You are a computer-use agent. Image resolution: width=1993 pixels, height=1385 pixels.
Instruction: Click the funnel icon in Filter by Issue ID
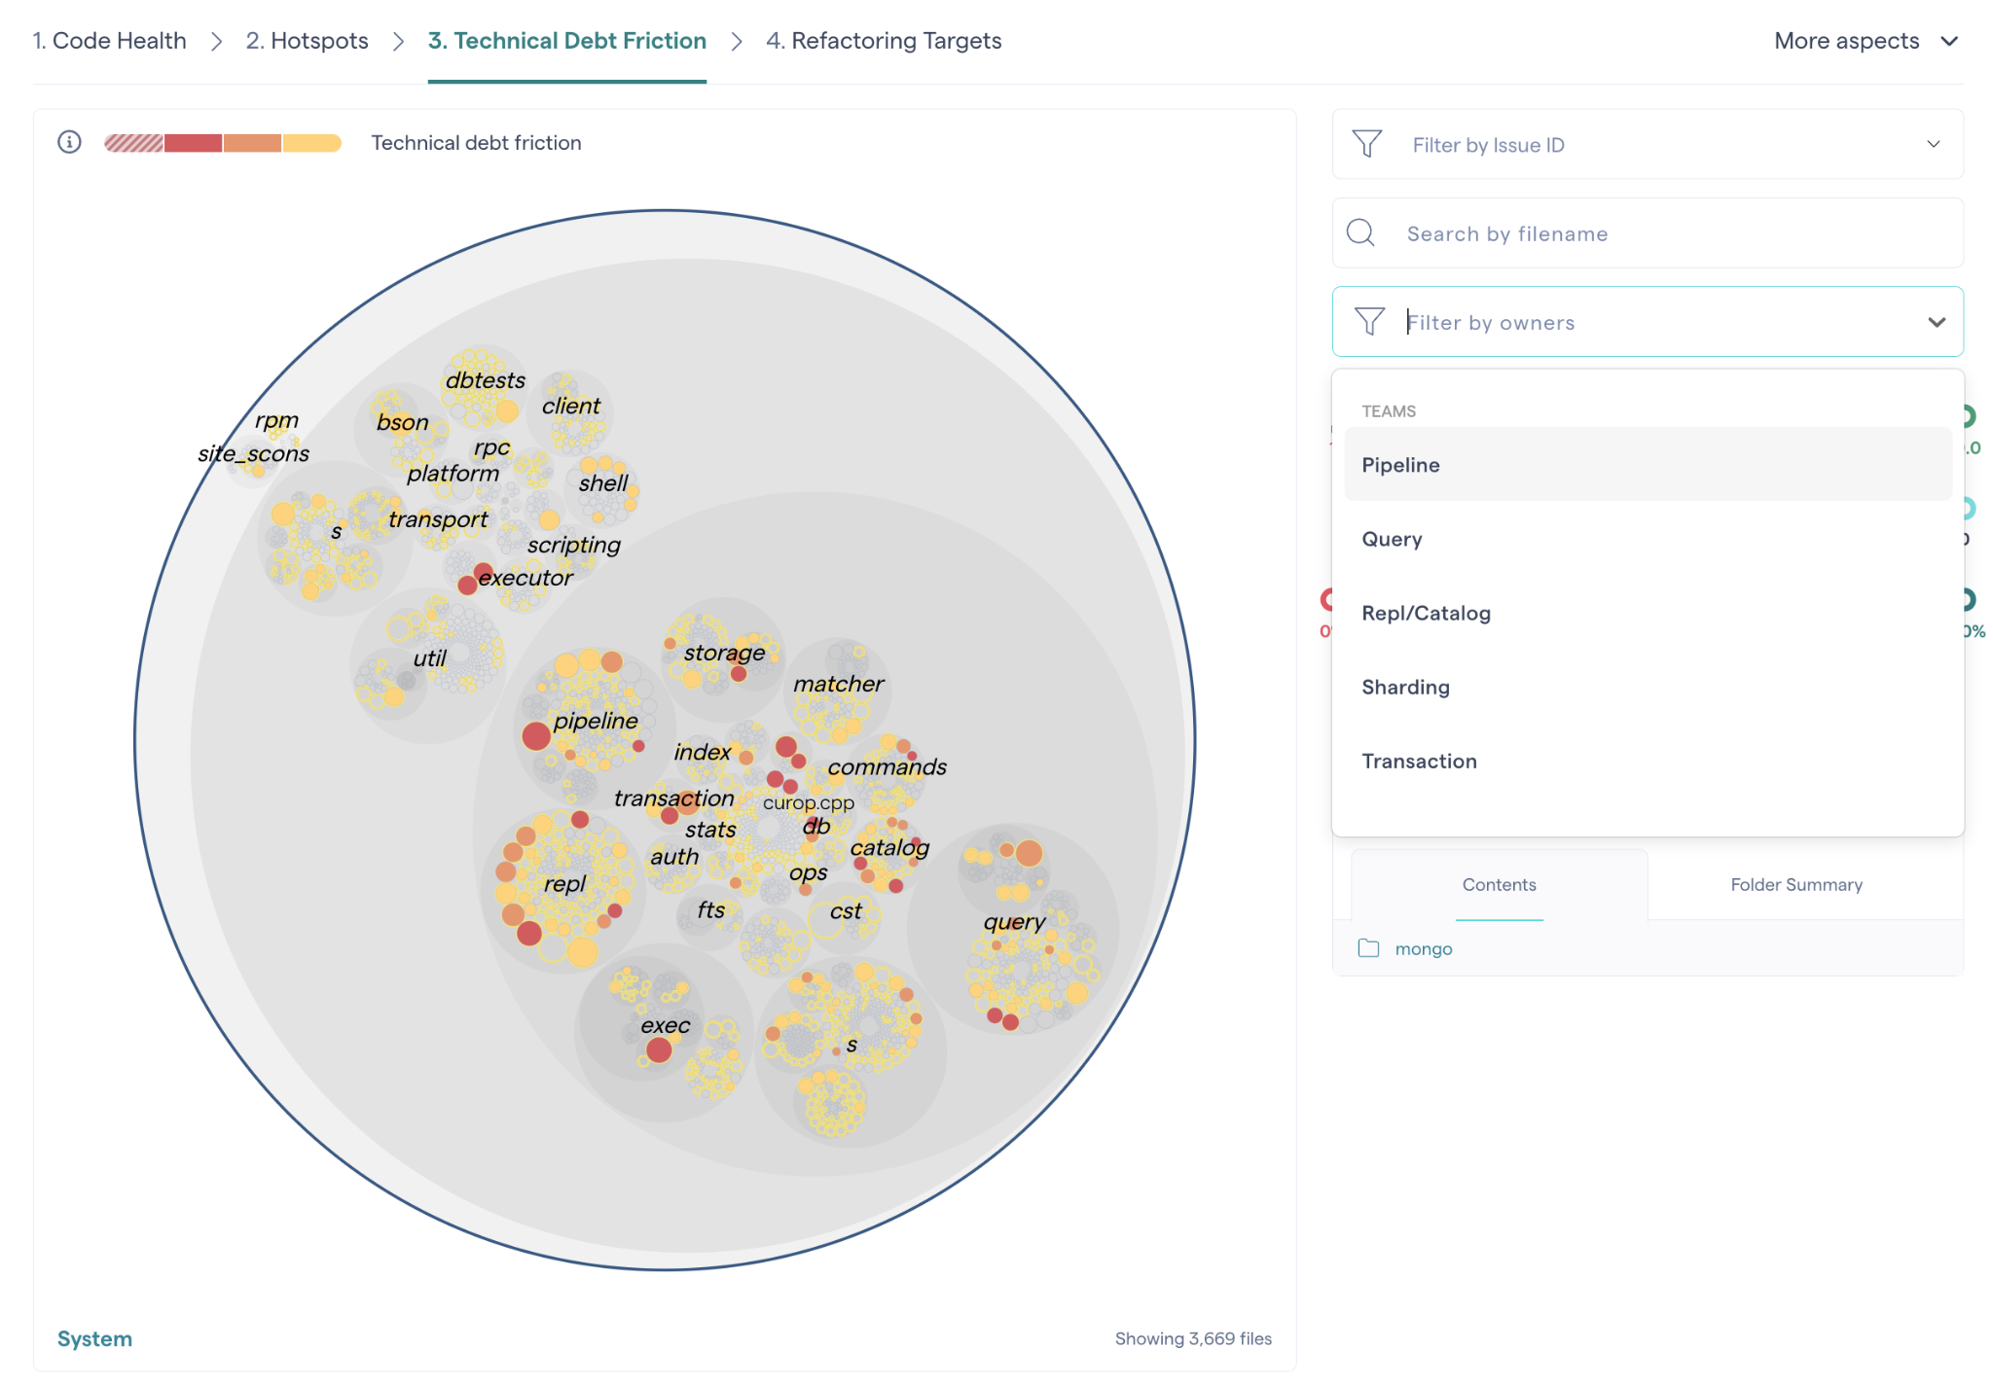(x=1367, y=144)
